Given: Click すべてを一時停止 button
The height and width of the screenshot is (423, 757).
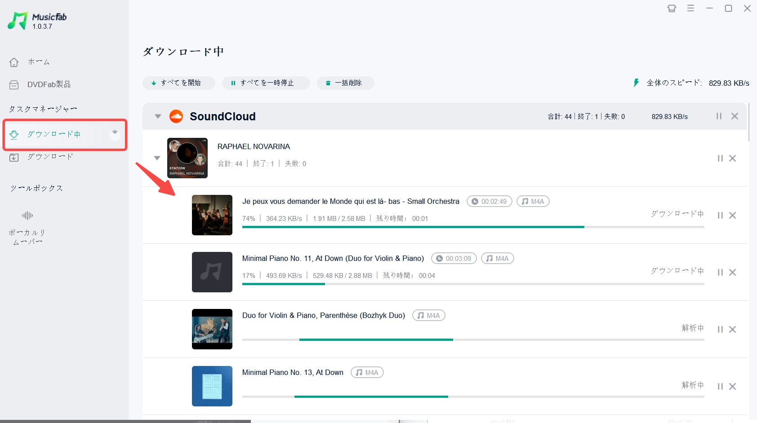Looking at the screenshot, I should click(266, 83).
